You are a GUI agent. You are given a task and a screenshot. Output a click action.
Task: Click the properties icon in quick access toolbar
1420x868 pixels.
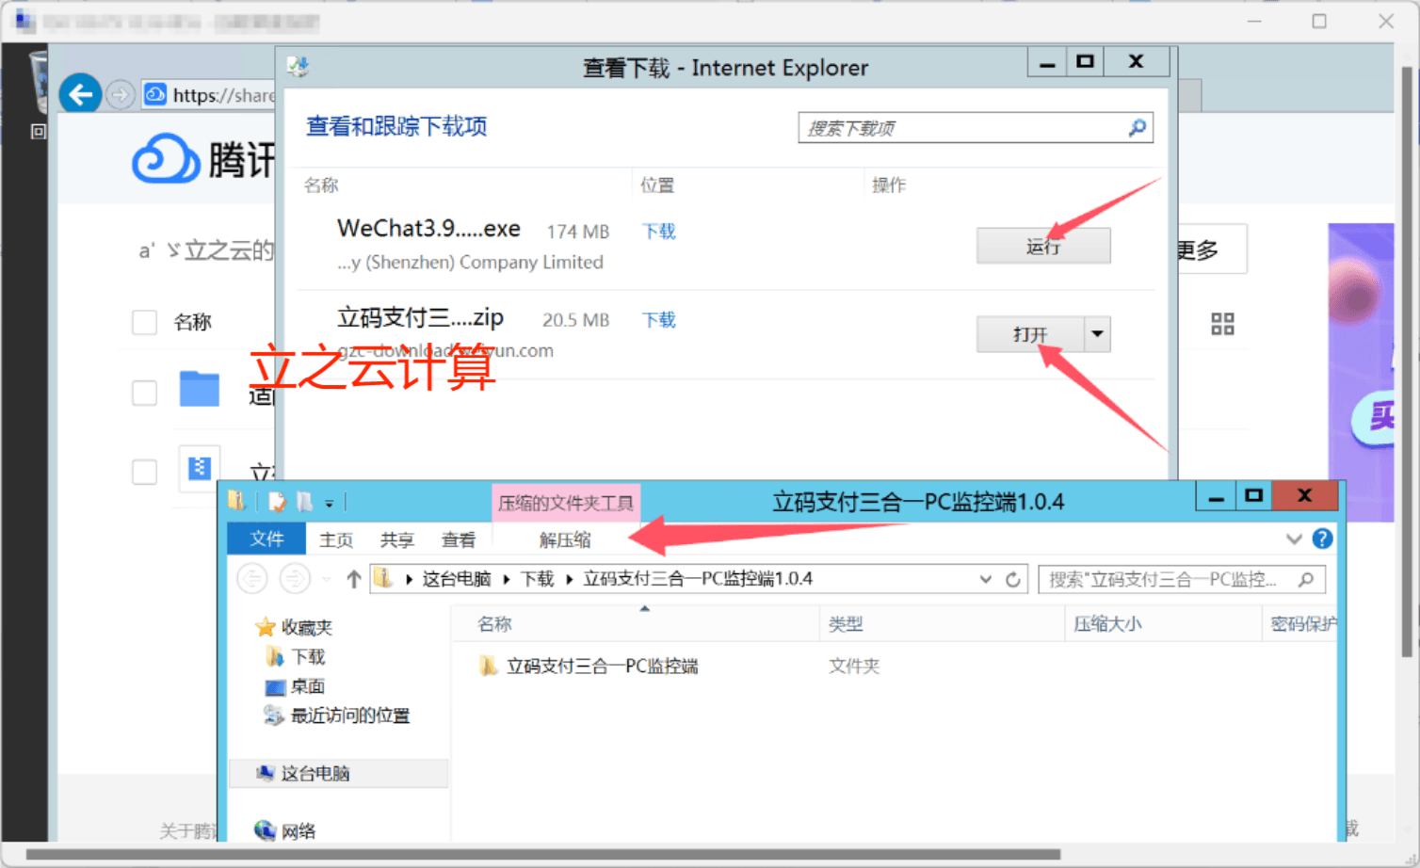coord(276,502)
